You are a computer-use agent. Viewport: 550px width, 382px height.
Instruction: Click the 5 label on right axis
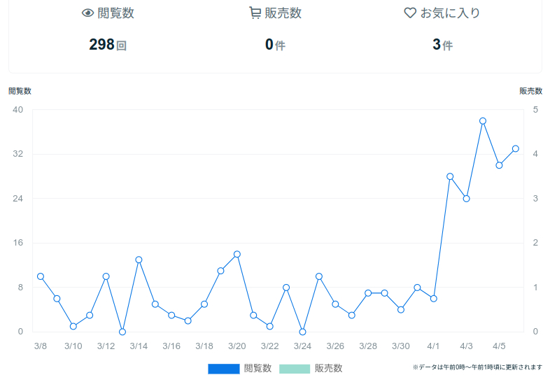click(535, 110)
